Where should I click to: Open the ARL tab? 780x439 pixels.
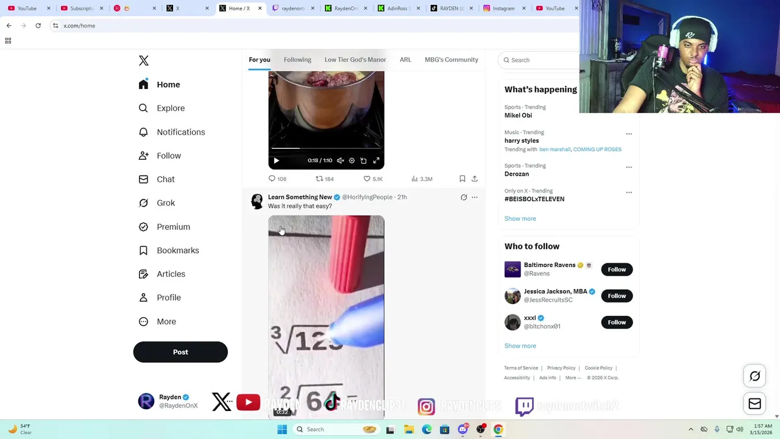tap(405, 60)
